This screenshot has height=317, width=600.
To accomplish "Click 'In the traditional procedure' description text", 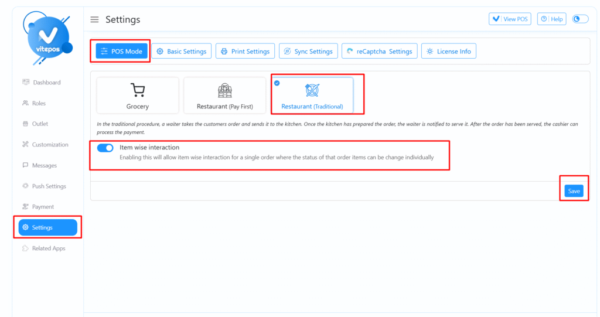I will click(x=337, y=128).
